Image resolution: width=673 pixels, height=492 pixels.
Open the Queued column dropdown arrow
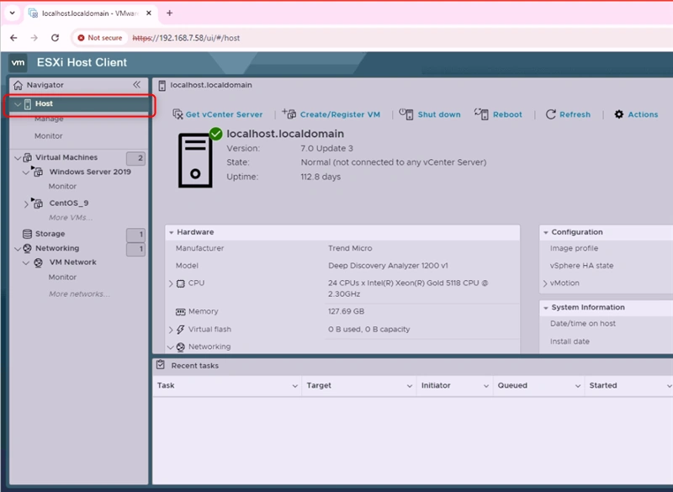point(578,386)
